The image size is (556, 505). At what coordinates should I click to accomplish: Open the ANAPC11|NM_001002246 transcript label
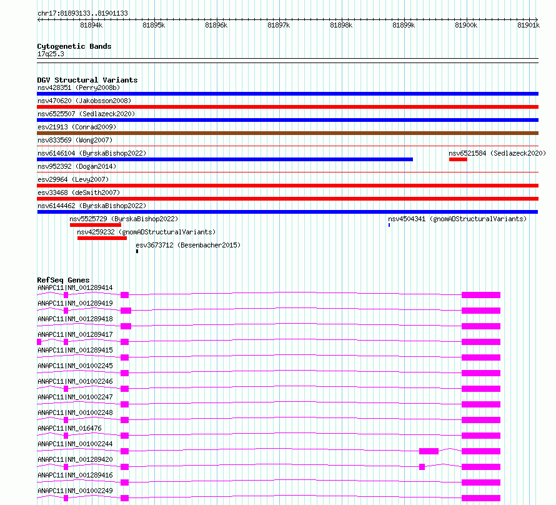[75, 381]
